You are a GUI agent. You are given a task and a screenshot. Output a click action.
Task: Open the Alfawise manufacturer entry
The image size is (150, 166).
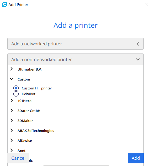[x=25, y=141]
